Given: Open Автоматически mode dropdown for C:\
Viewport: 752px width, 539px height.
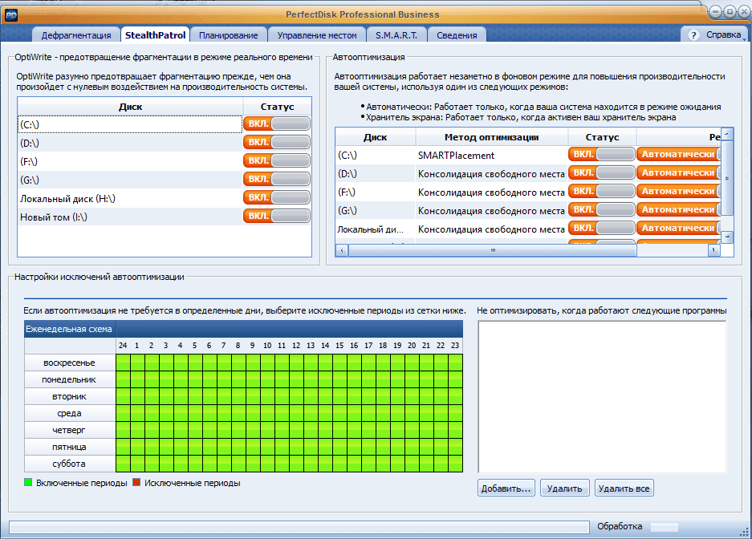Looking at the screenshot, I should [x=679, y=154].
